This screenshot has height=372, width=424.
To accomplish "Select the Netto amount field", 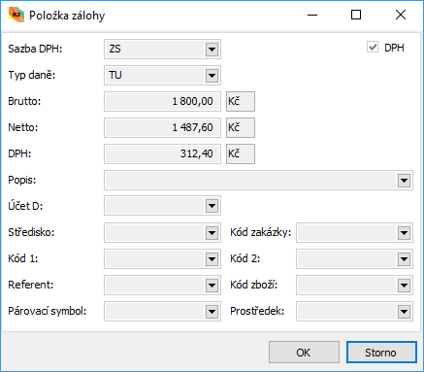I will (x=162, y=127).
